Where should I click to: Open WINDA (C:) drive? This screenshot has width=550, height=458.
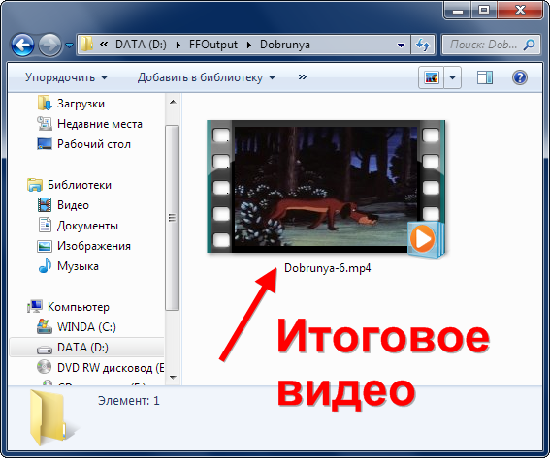86,327
